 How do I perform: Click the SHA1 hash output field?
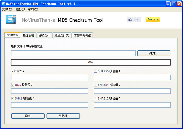49,105
